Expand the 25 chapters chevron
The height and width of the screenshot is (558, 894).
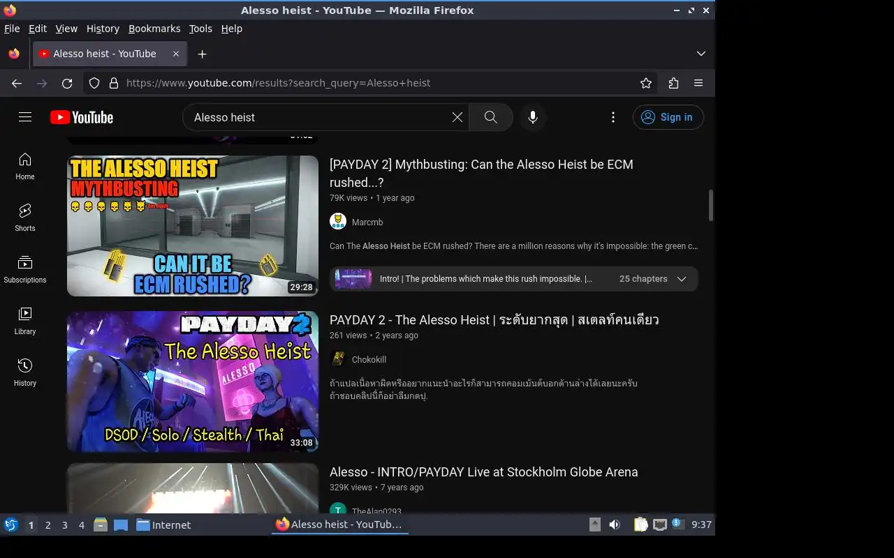pos(682,279)
